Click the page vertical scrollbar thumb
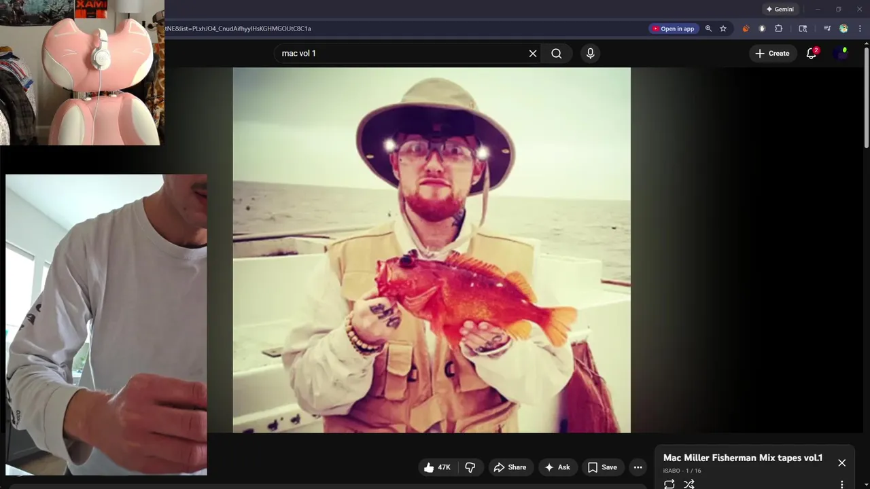 (866, 96)
